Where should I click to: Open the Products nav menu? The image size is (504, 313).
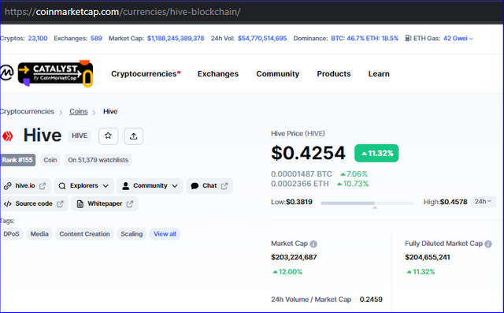pyautogui.click(x=334, y=73)
